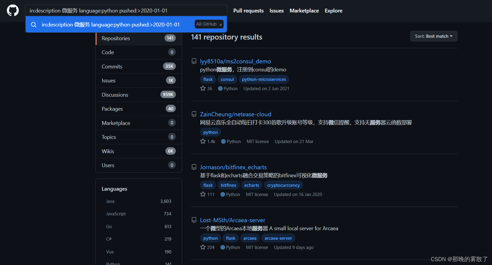The width and height of the screenshot is (492, 265).
Task: Click the repository icon beside Lost-MSth/Arcaea-server
Action: (x=194, y=220)
